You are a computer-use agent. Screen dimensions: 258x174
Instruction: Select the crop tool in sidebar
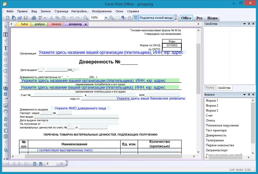[x=6, y=125]
